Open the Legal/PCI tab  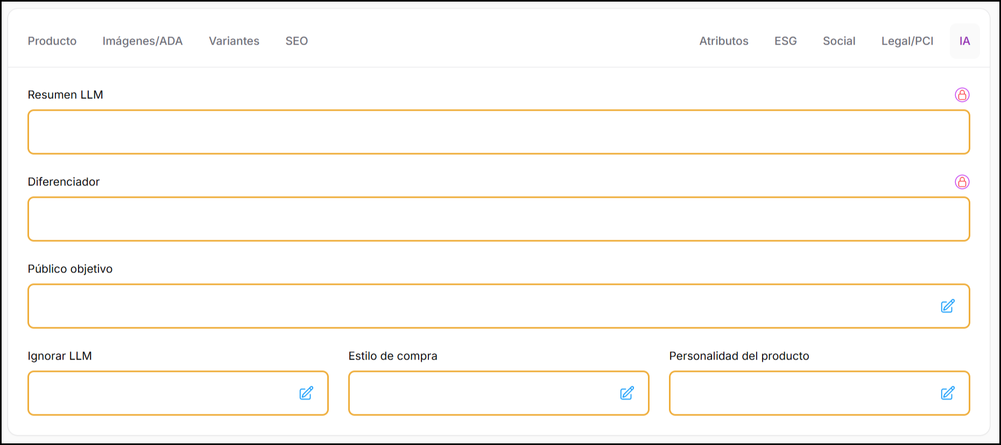click(907, 41)
